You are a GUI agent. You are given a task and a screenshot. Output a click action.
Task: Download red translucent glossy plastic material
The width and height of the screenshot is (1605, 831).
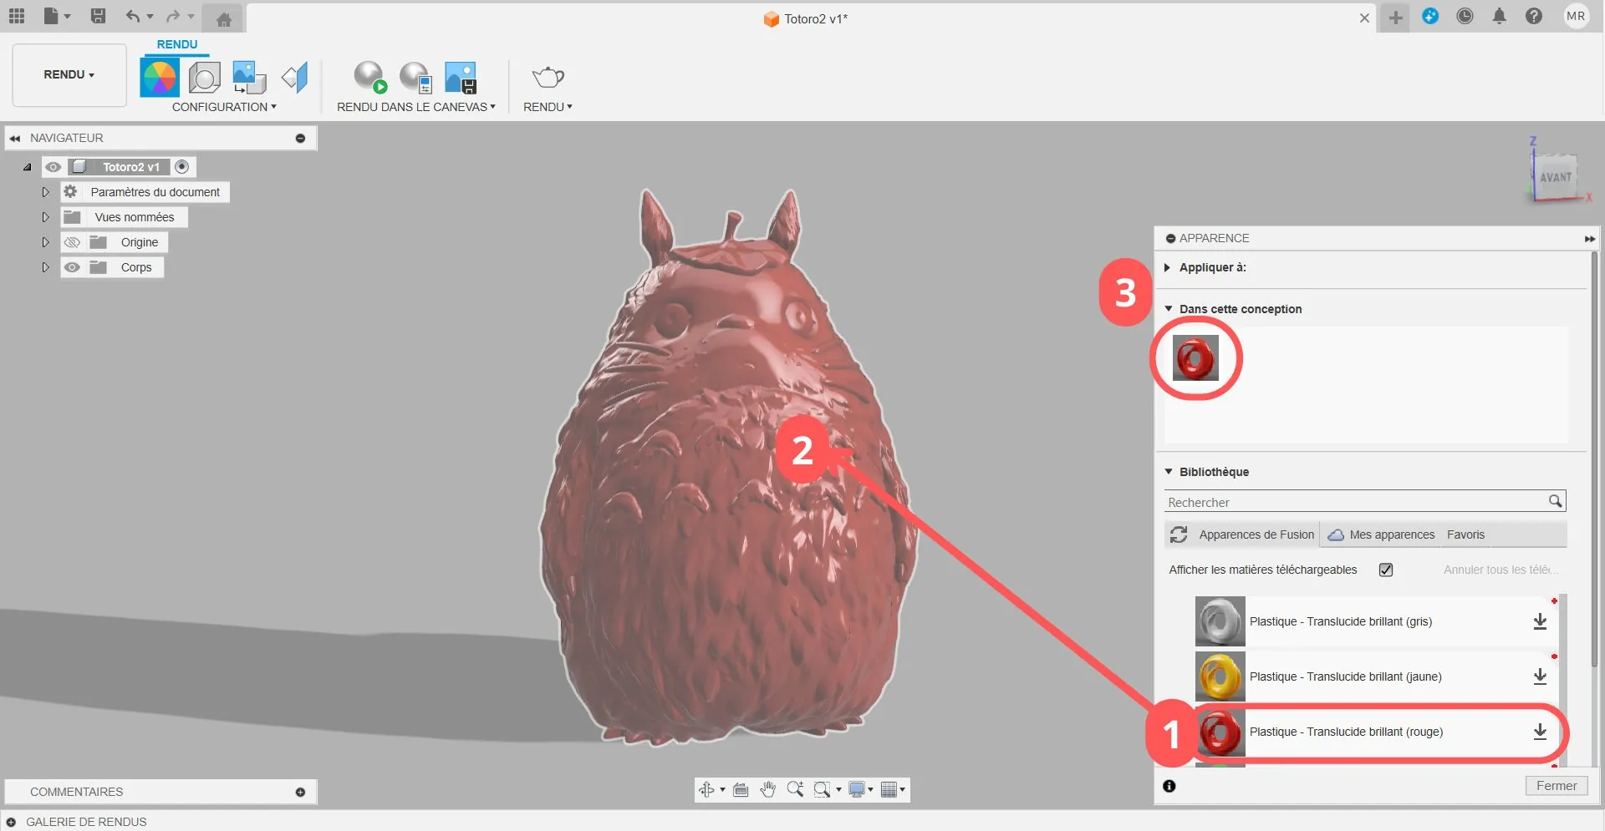point(1540,732)
